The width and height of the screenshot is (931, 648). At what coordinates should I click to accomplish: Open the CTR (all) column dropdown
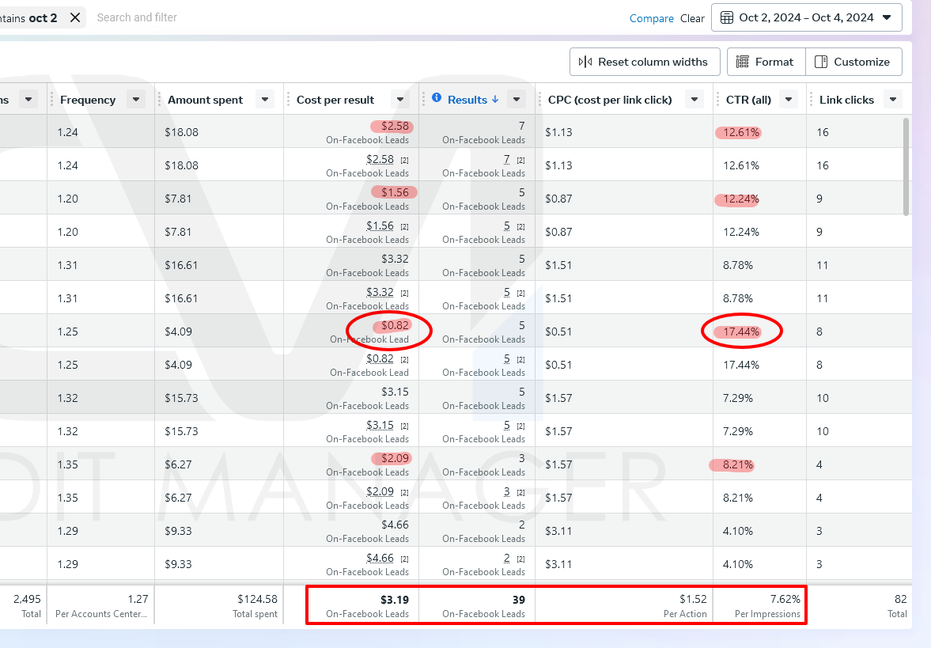pyautogui.click(x=788, y=100)
